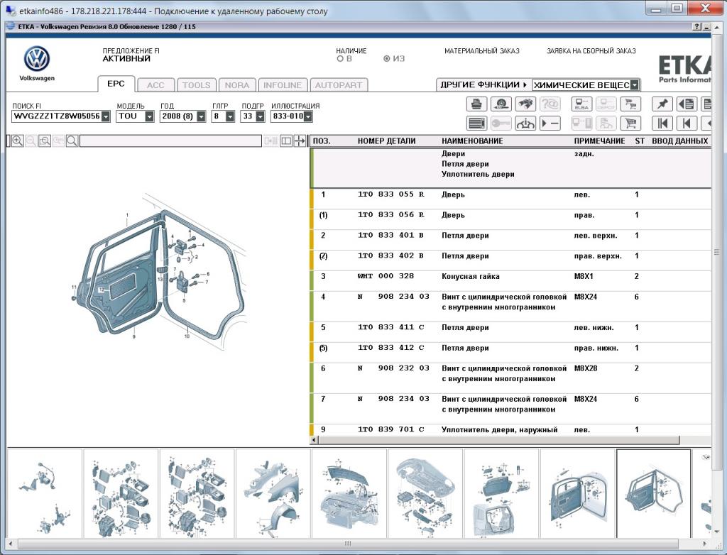Click the help question mark in ETKA title bar

point(697,27)
